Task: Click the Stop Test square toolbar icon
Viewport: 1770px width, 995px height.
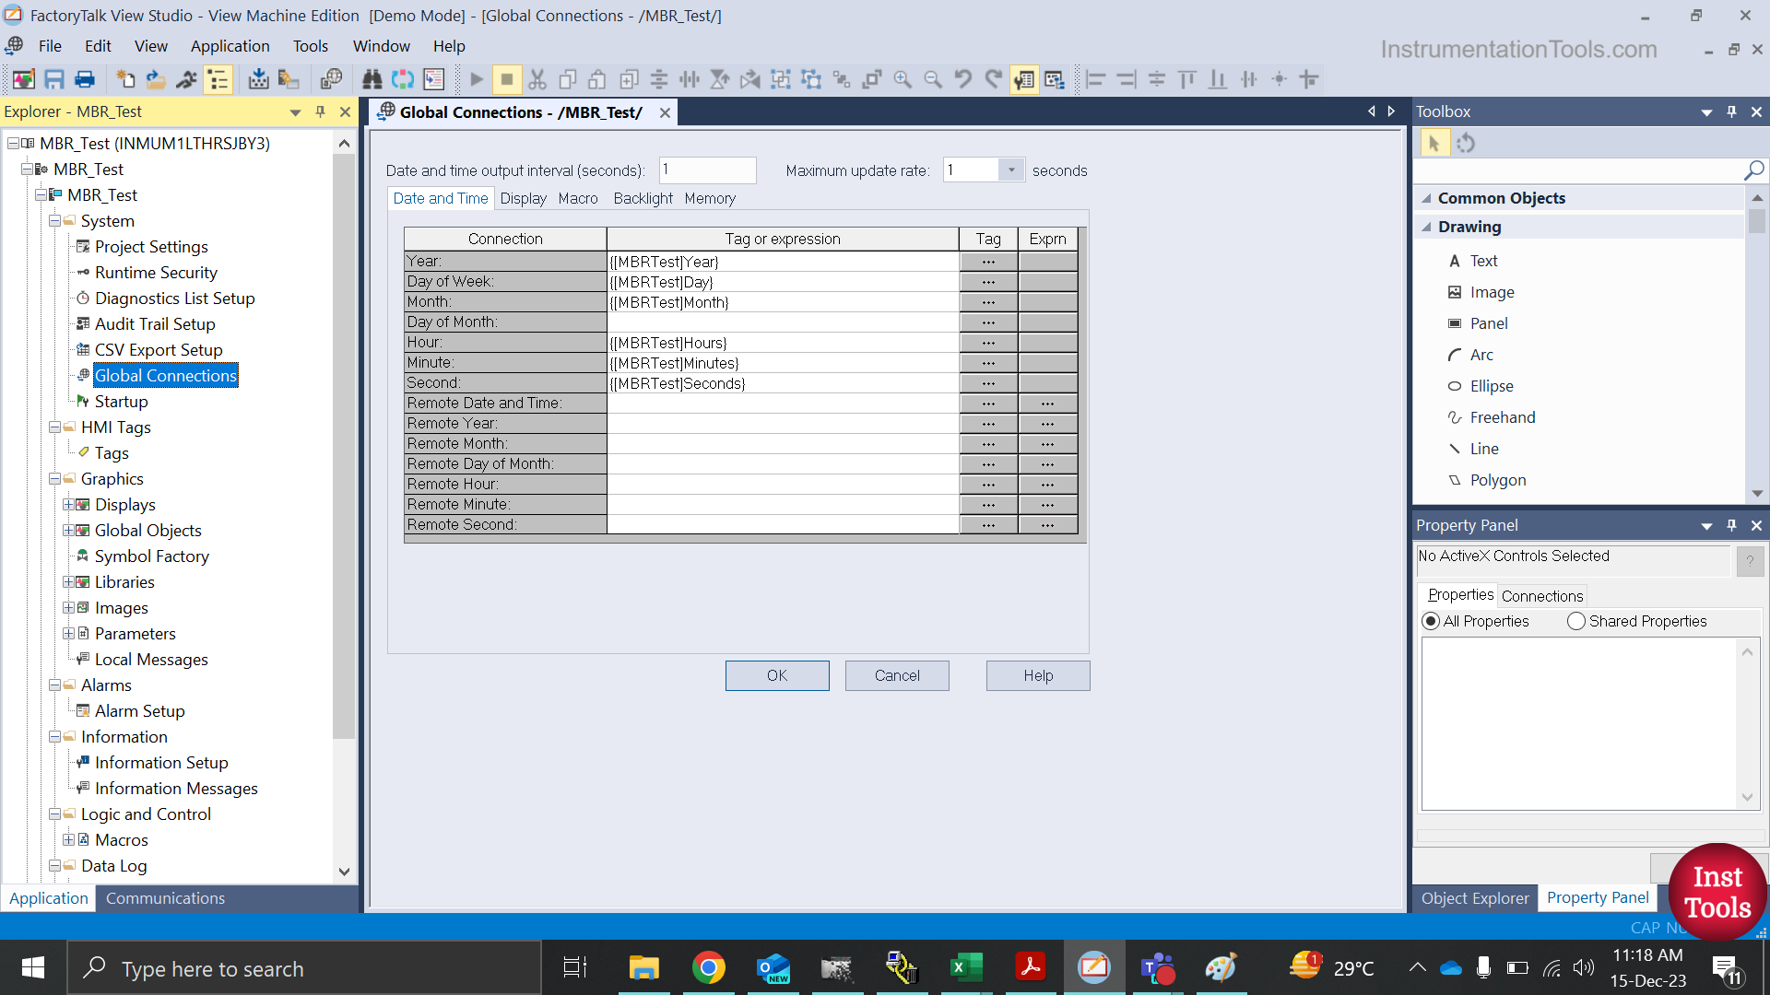Action: tap(506, 79)
